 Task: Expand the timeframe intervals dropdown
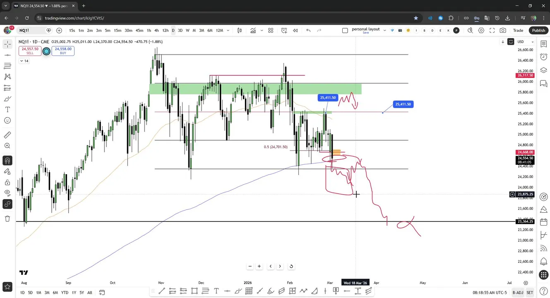click(228, 30)
